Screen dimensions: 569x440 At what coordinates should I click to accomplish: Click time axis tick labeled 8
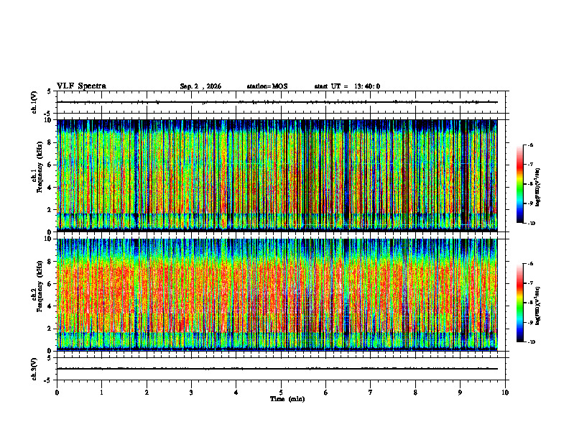415,393
